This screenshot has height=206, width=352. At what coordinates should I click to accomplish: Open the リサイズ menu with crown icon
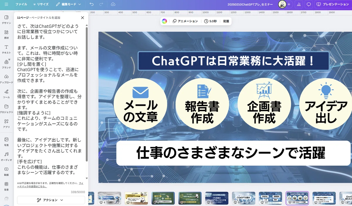pyautogui.click(x=41, y=4)
